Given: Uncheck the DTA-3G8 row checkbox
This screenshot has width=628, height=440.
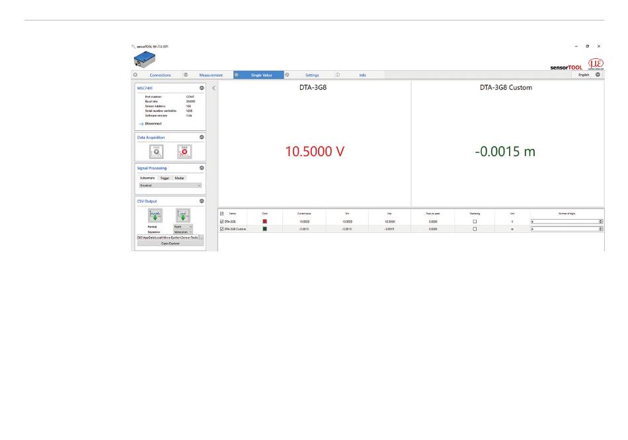Looking at the screenshot, I should click(x=222, y=222).
